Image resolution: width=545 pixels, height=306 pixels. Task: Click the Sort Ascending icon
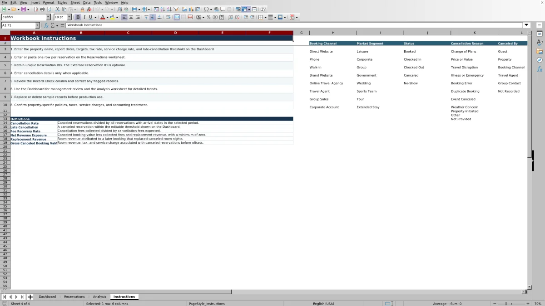[163, 9]
